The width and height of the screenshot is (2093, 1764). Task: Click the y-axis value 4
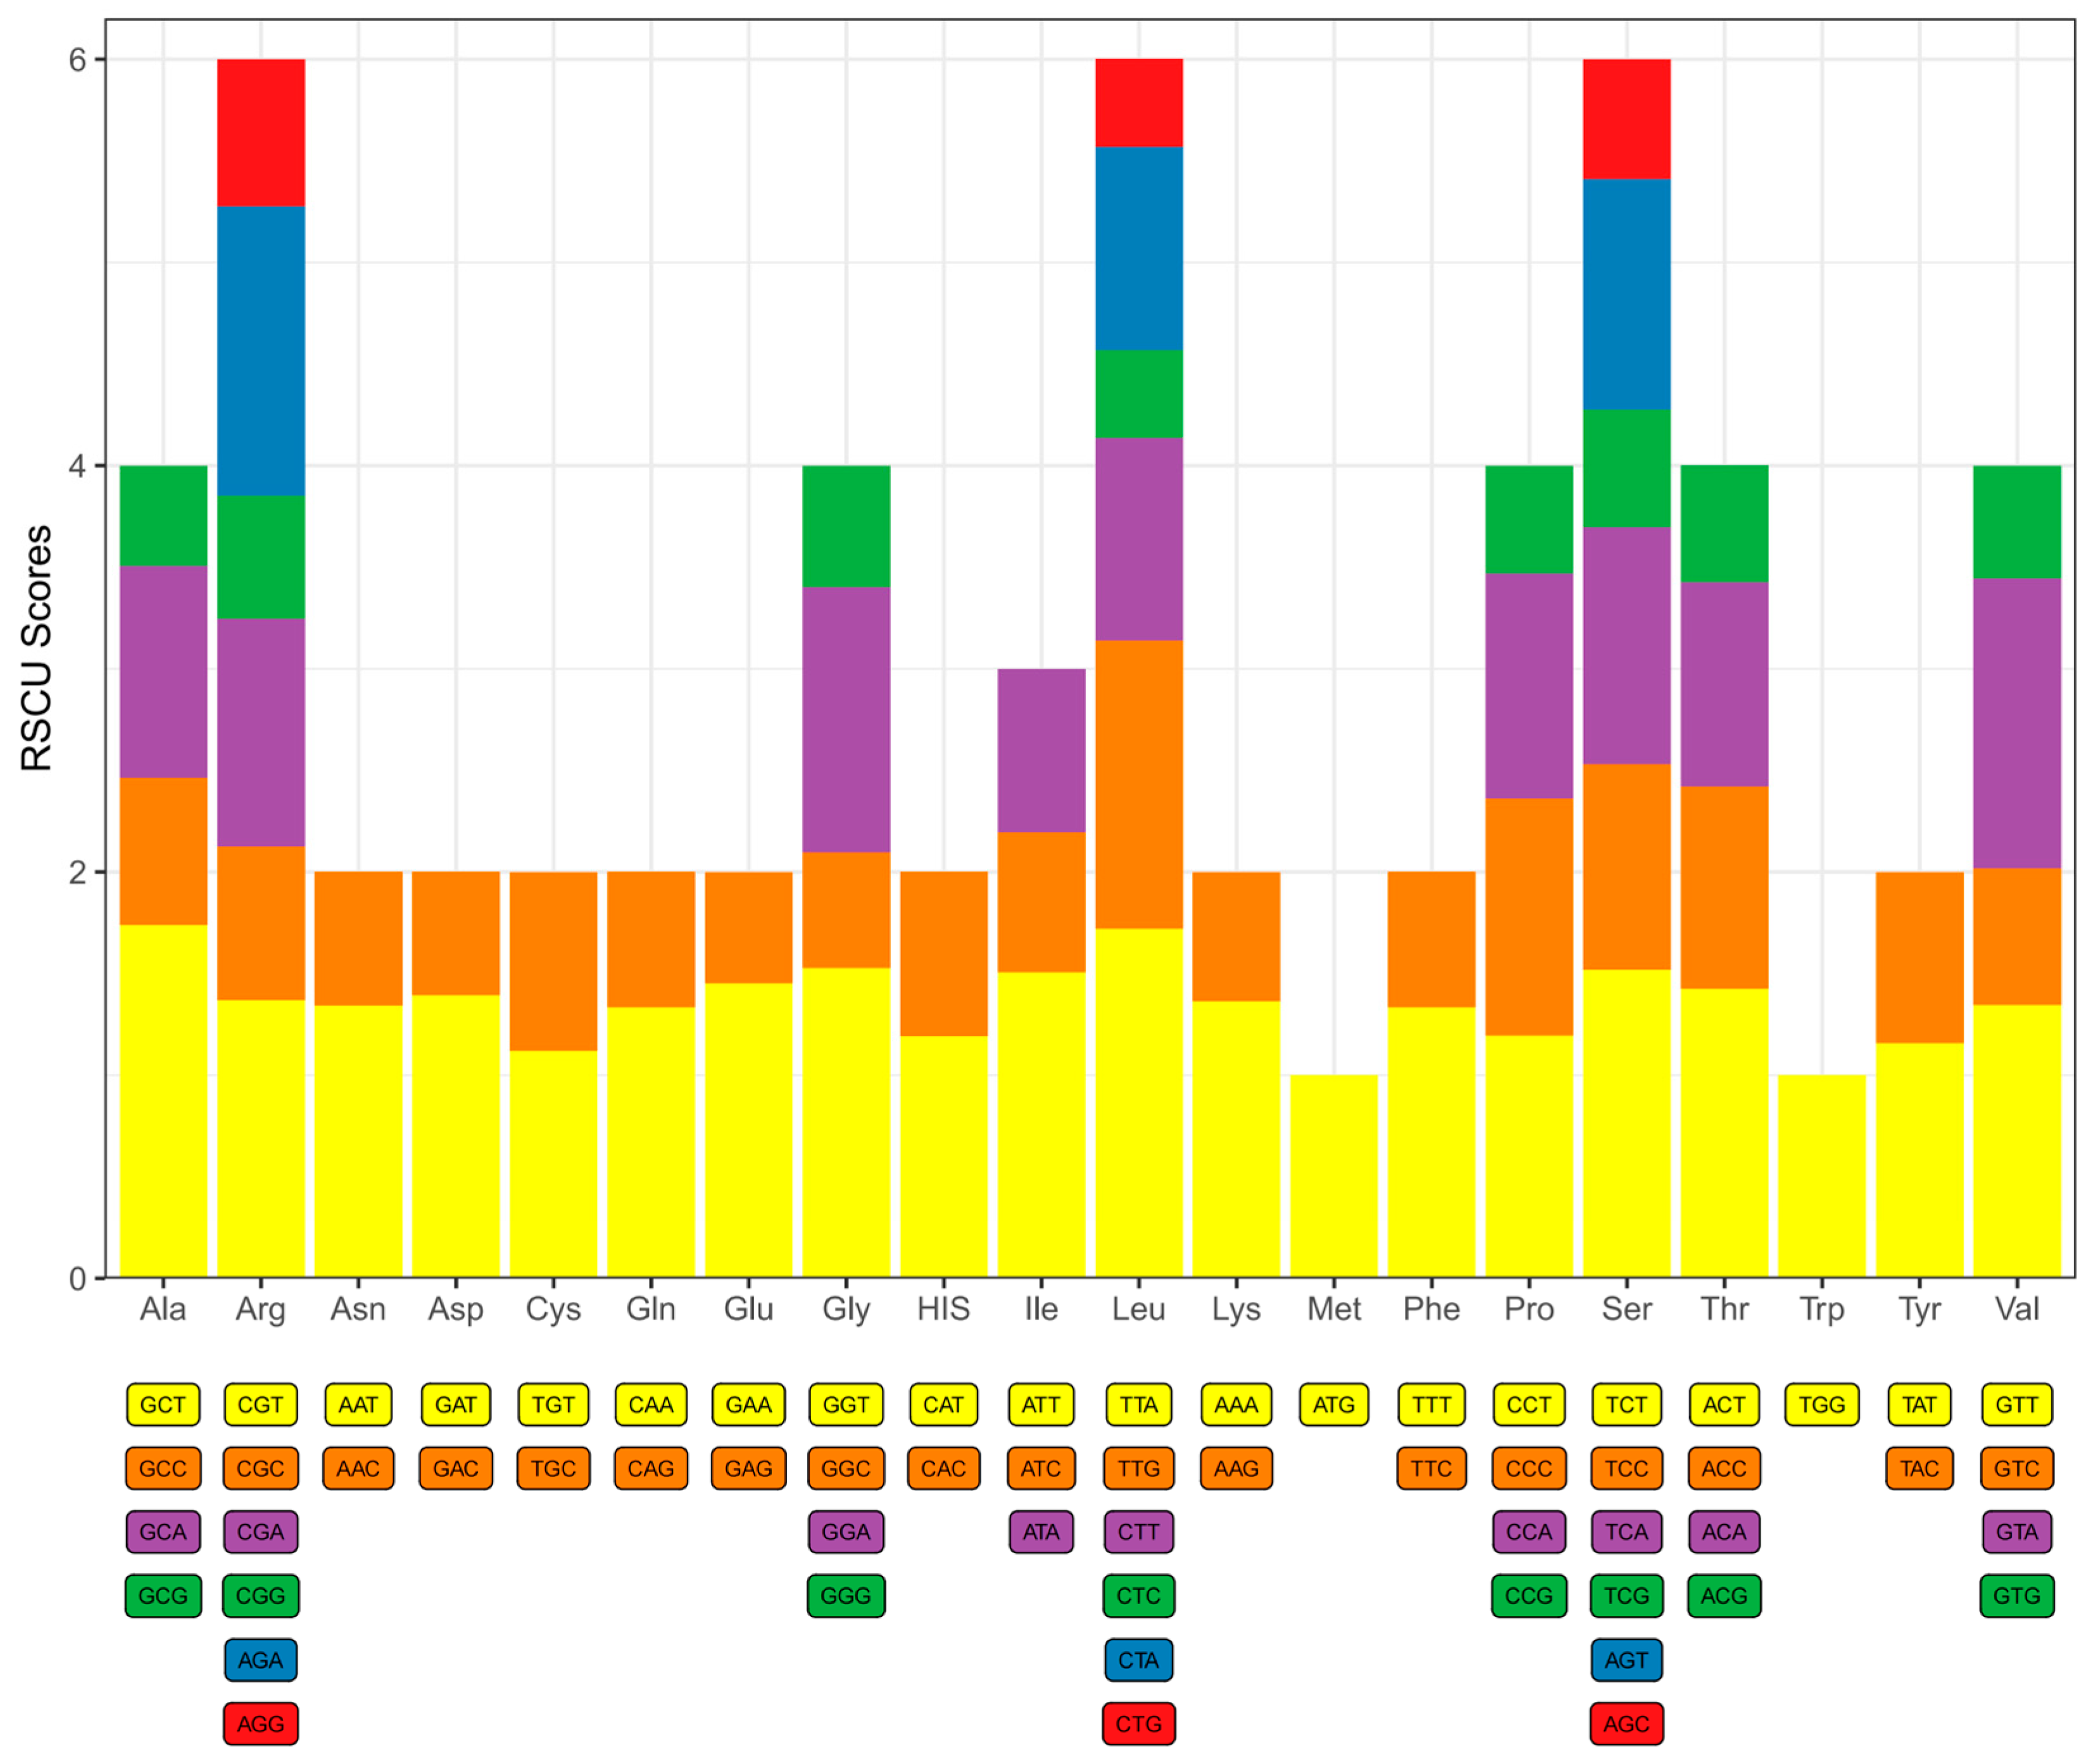(78, 466)
